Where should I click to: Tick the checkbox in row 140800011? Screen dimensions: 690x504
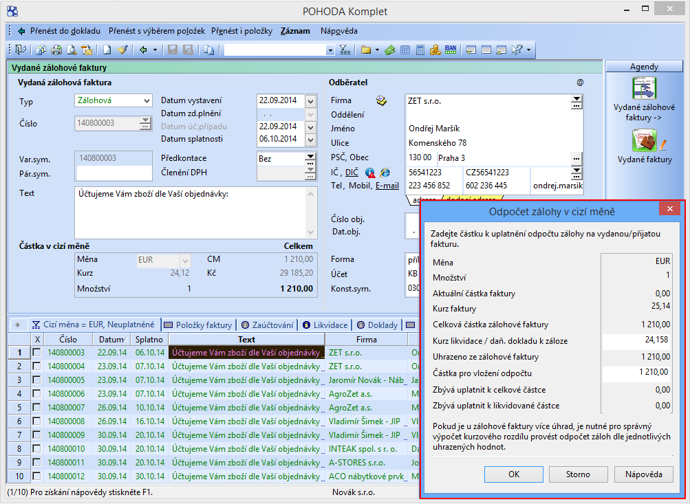click(36, 463)
